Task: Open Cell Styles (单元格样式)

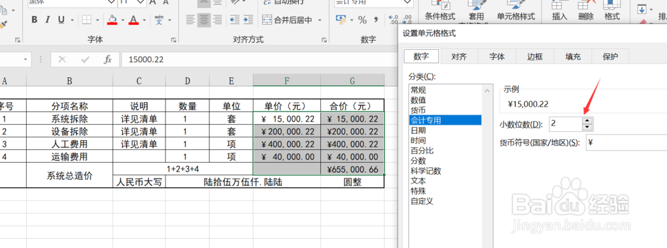Action: (x=516, y=11)
